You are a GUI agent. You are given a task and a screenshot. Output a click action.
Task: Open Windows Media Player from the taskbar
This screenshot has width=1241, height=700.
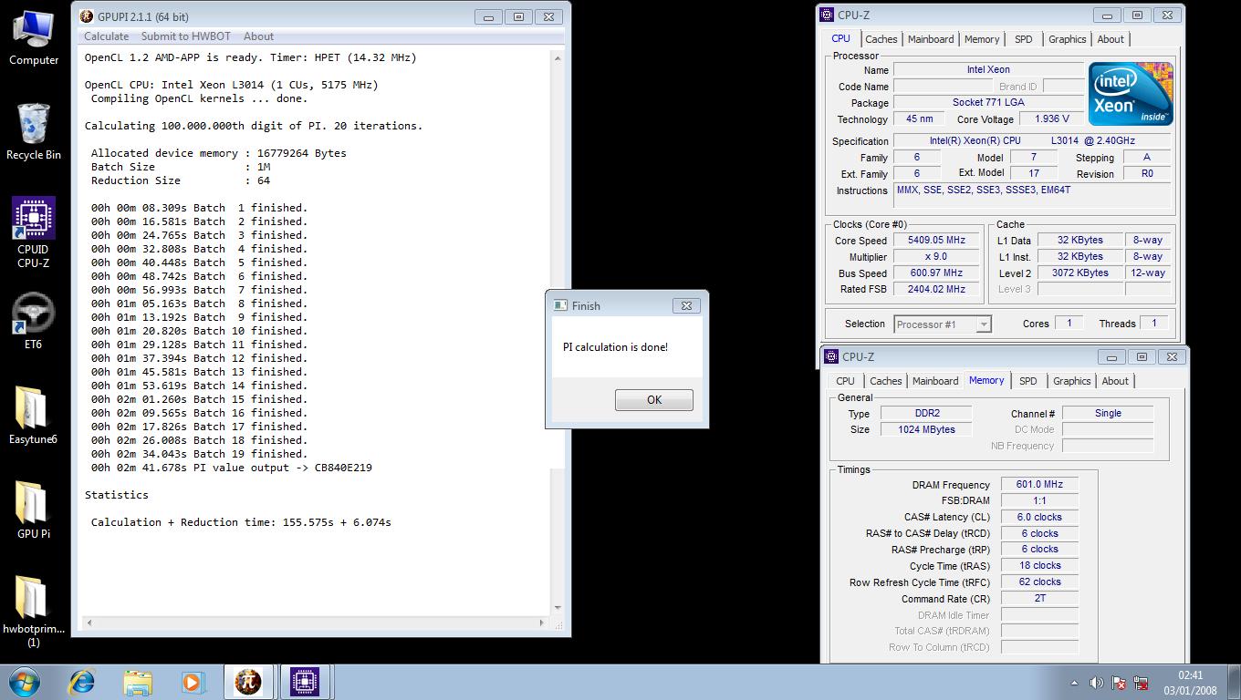tap(192, 682)
